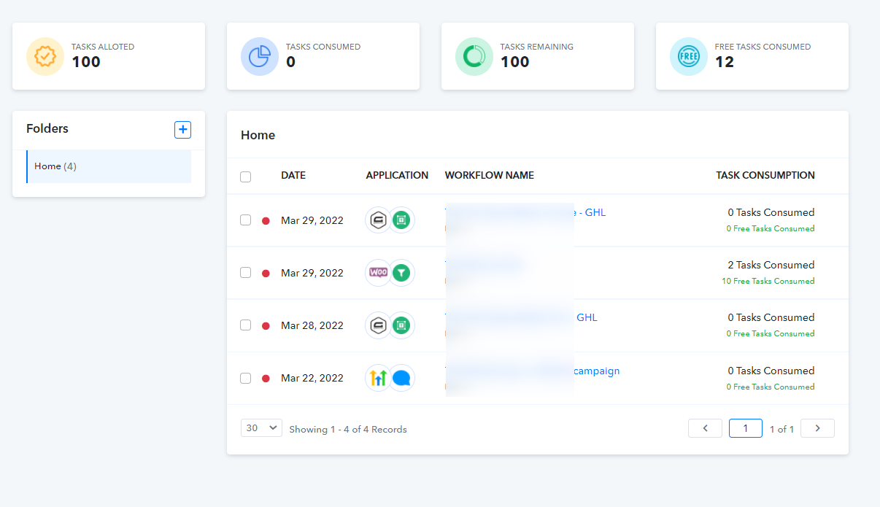This screenshot has width=880, height=507.
Task: Go to next page arrow
Action: click(x=817, y=428)
